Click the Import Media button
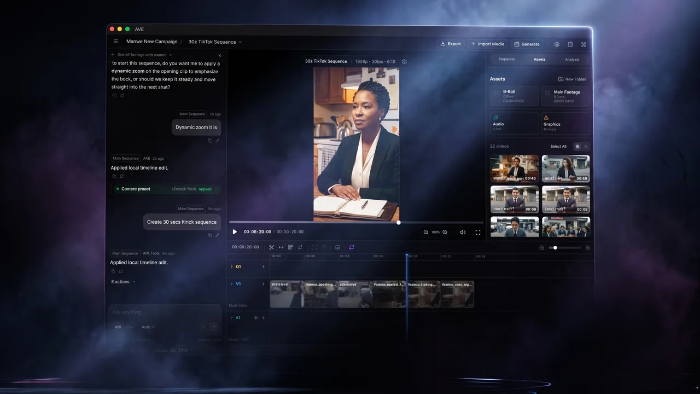Screen dimensions: 700x394 tap(487, 44)
